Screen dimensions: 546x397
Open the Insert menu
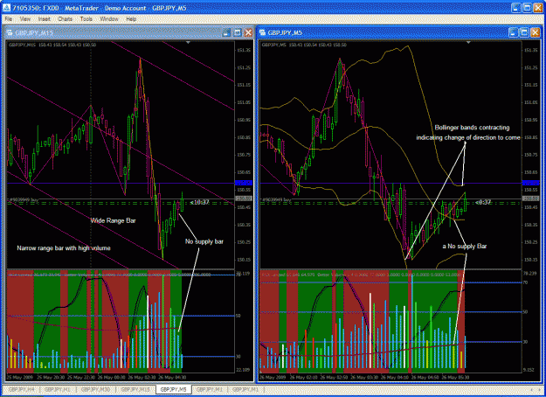(x=45, y=19)
